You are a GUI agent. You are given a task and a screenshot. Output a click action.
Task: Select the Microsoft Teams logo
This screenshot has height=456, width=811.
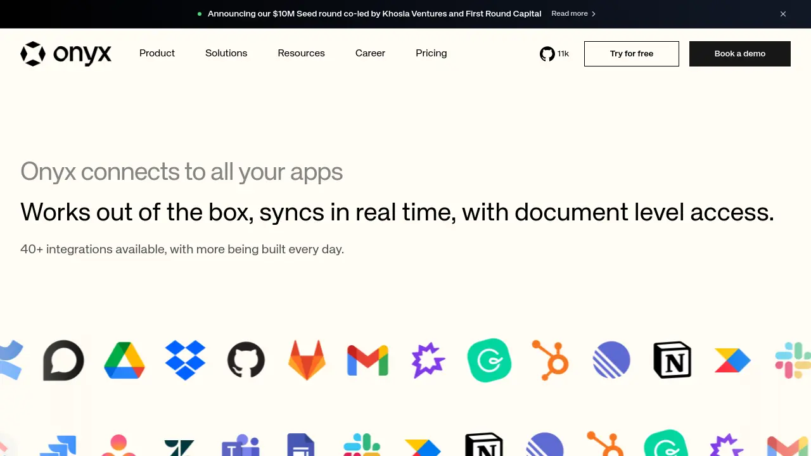(241, 446)
